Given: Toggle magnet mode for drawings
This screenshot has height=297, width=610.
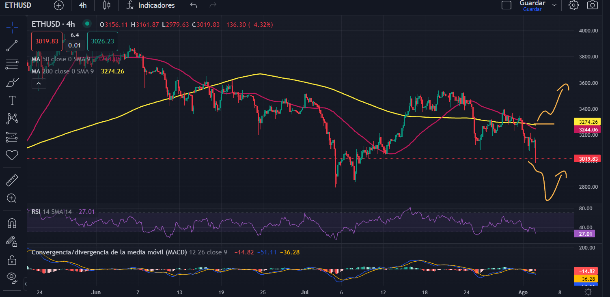Looking at the screenshot, I should (x=12, y=223).
